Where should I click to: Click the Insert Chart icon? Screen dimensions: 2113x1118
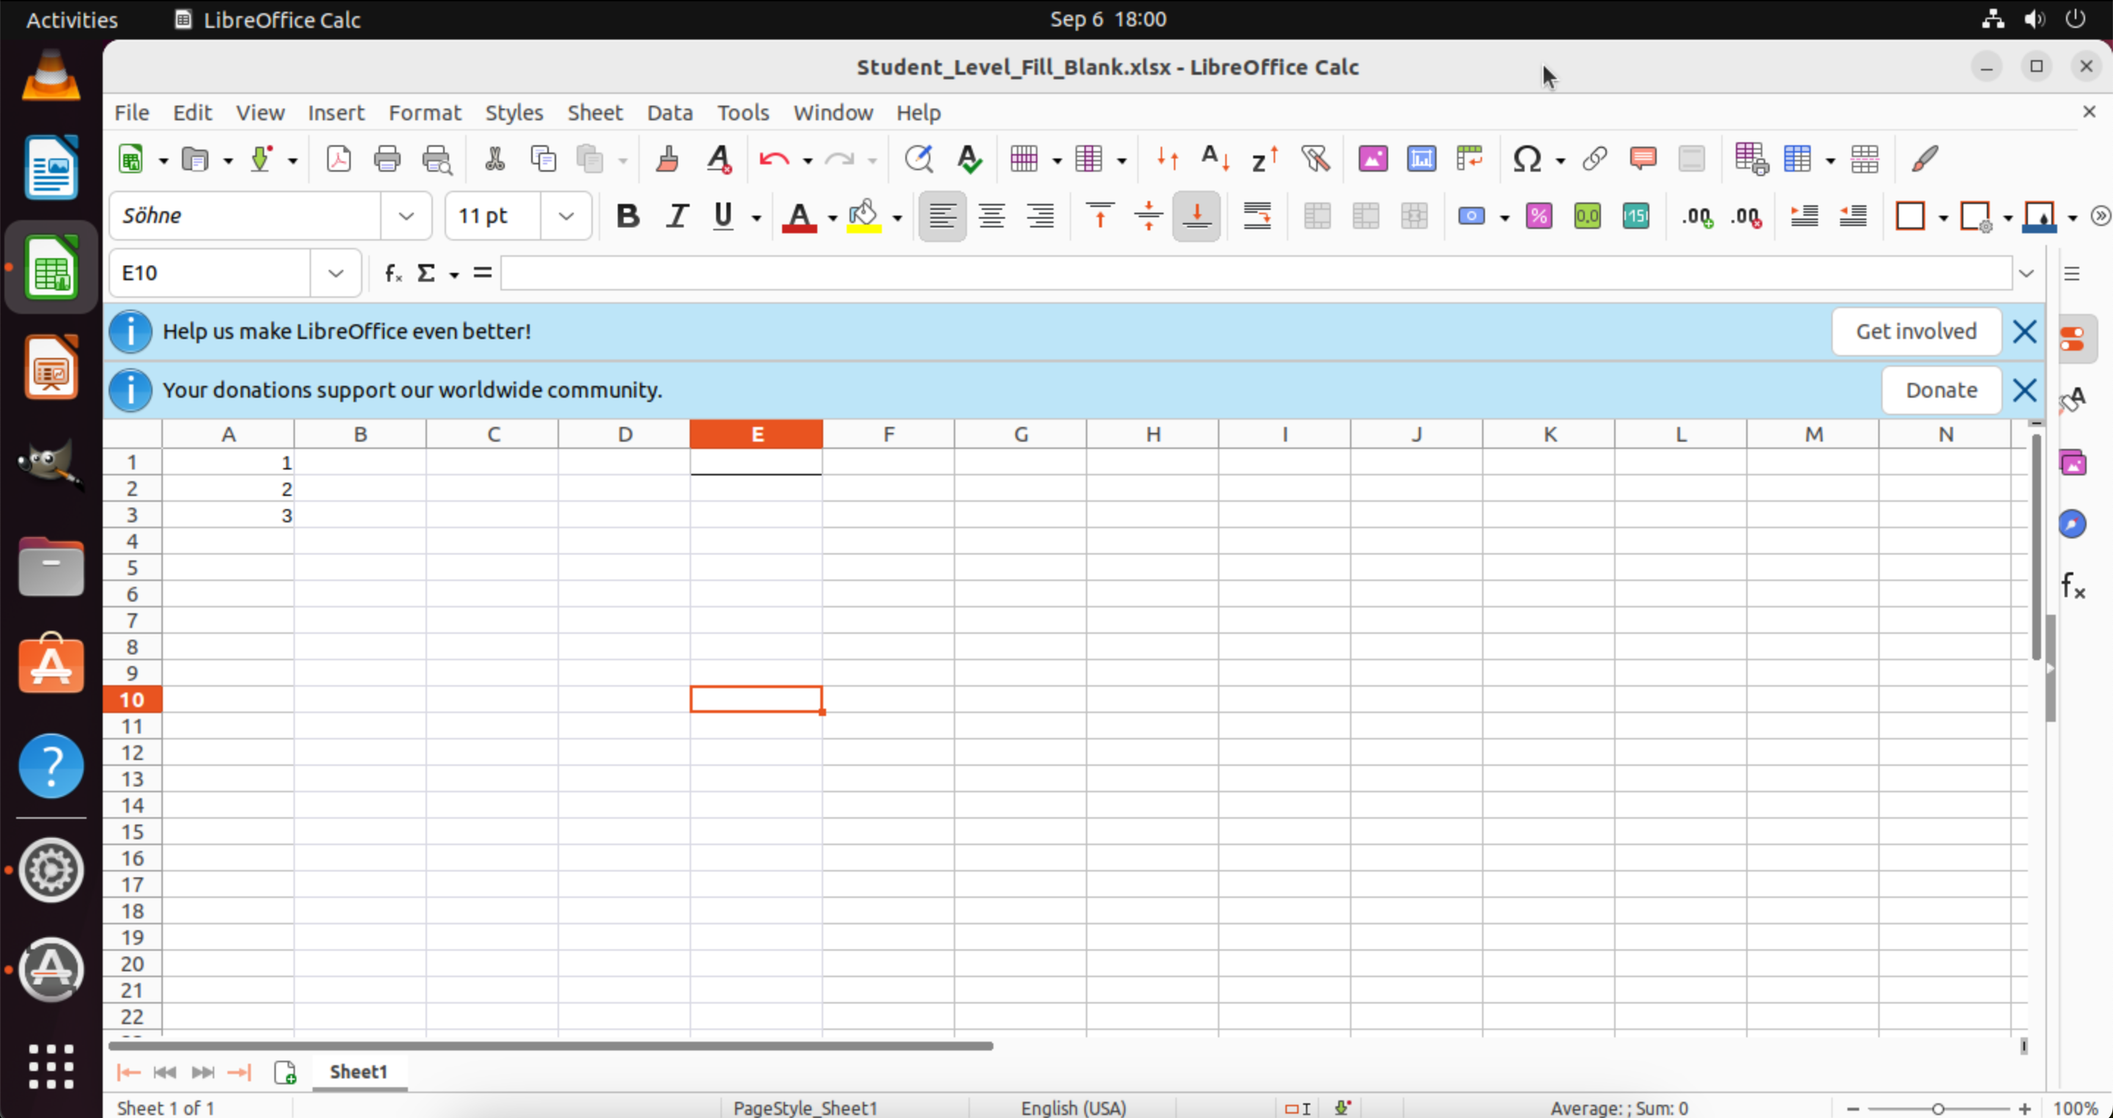(x=1422, y=158)
